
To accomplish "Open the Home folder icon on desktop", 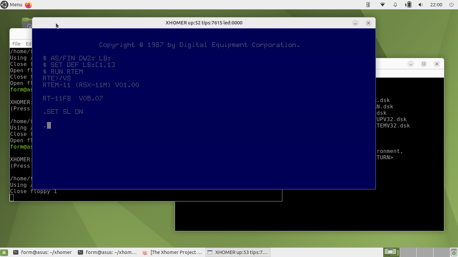I will [27, 23].
